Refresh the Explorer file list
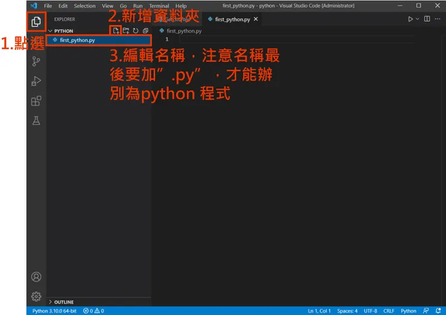 click(136, 31)
